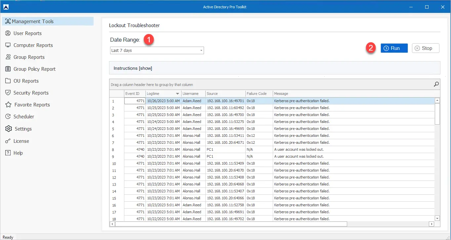Viewport: 451px width, 240px height.
Task: Click the License key icon
Action: coord(8,141)
